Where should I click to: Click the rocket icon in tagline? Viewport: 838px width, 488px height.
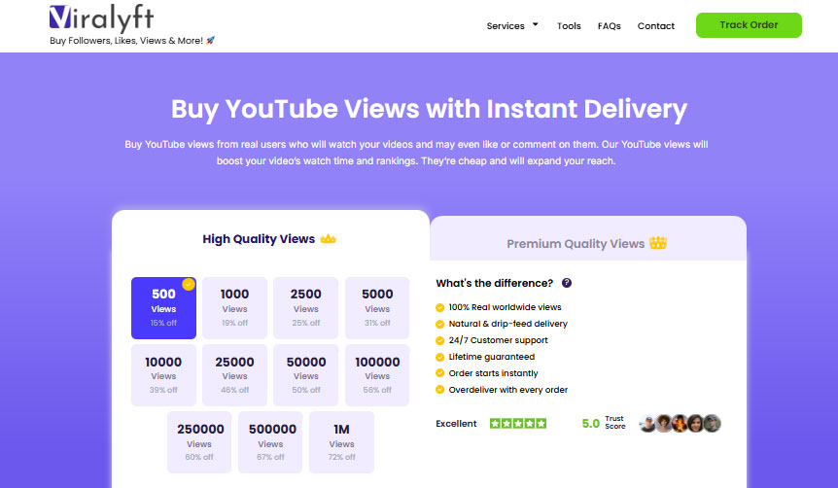pyautogui.click(x=211, y=40)
